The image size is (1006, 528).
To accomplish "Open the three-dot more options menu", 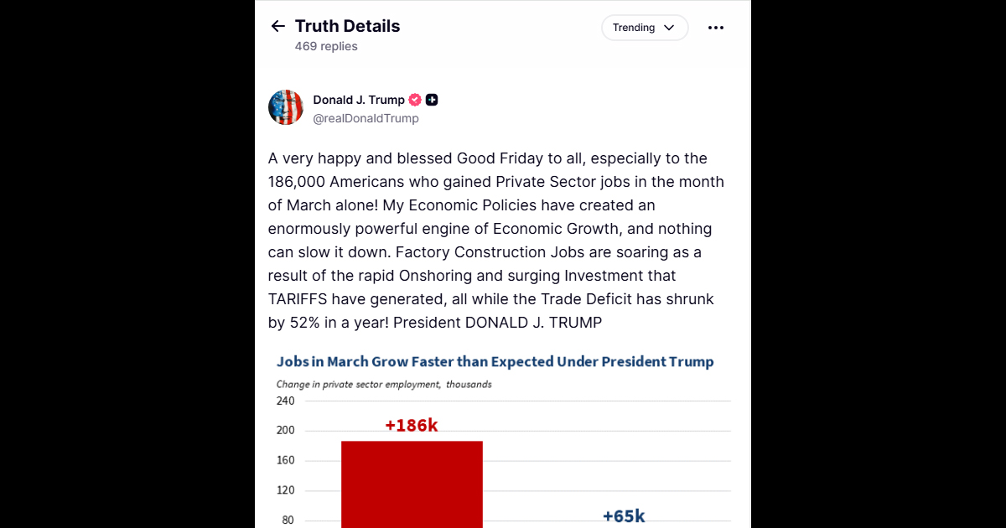I will (715, 28).
